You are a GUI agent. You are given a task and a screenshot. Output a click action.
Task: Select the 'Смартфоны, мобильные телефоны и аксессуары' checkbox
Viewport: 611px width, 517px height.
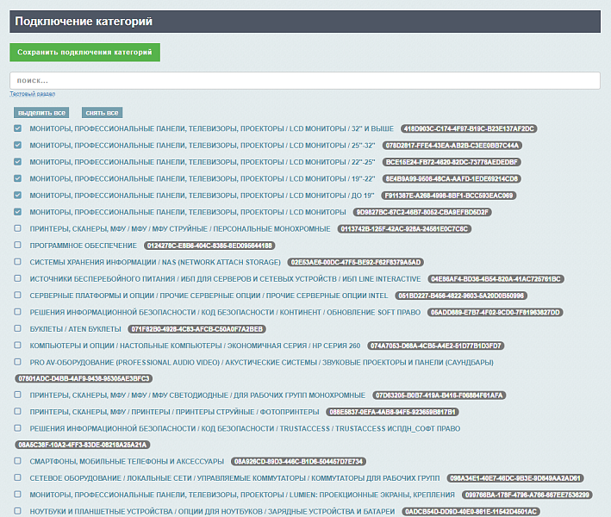(18, 462)
